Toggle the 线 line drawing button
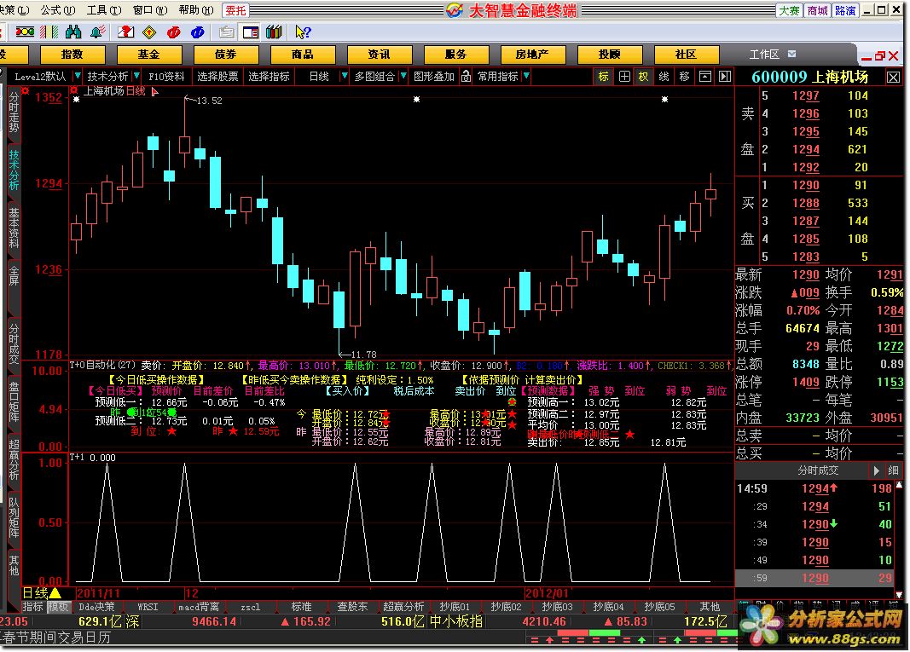Viewport: 910px width, 652px height. [664, 77]
